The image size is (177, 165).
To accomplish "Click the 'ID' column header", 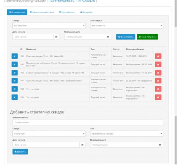I will coord(21,49).
